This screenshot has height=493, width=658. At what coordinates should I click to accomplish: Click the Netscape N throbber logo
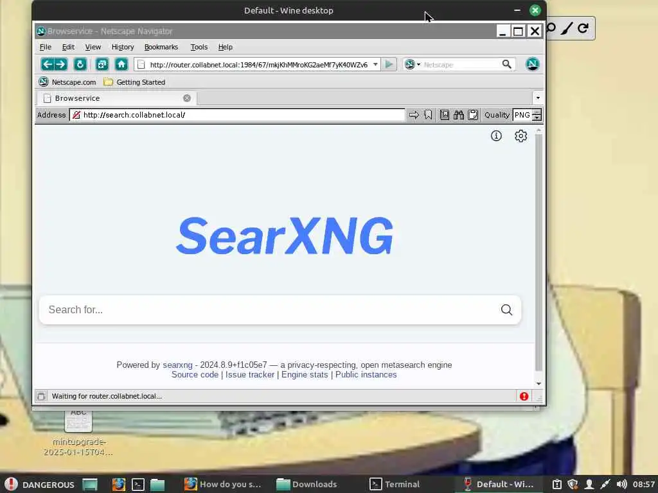click(532, 64)
